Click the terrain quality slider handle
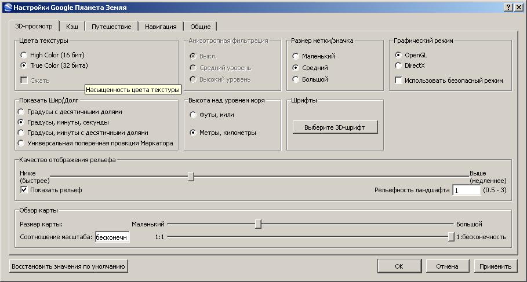Screen dimensions: 527x282 click(x=191, y=176)
